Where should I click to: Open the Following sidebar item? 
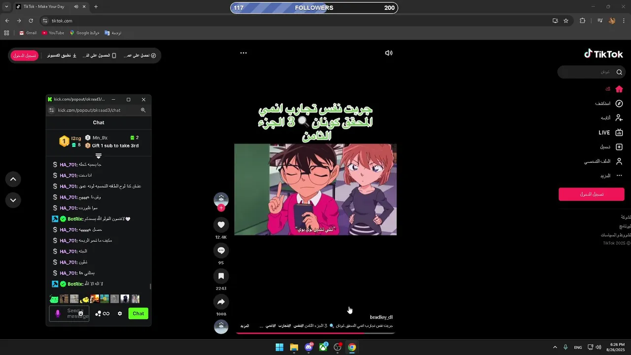click(612, 118)
